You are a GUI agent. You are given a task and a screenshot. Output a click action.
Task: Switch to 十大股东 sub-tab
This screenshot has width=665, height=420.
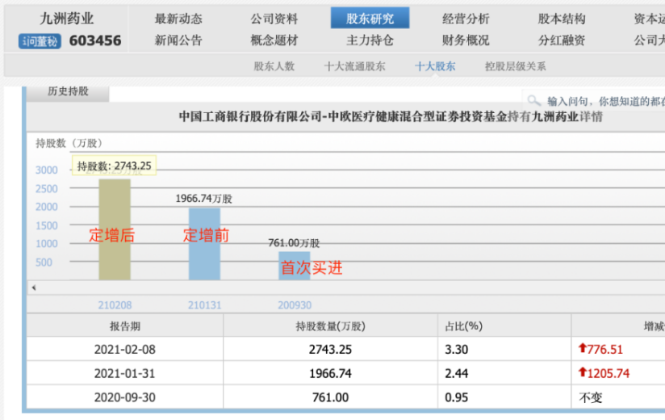pos(435,66)
